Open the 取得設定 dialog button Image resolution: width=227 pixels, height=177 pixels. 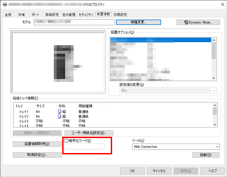[x=37, y=155]
